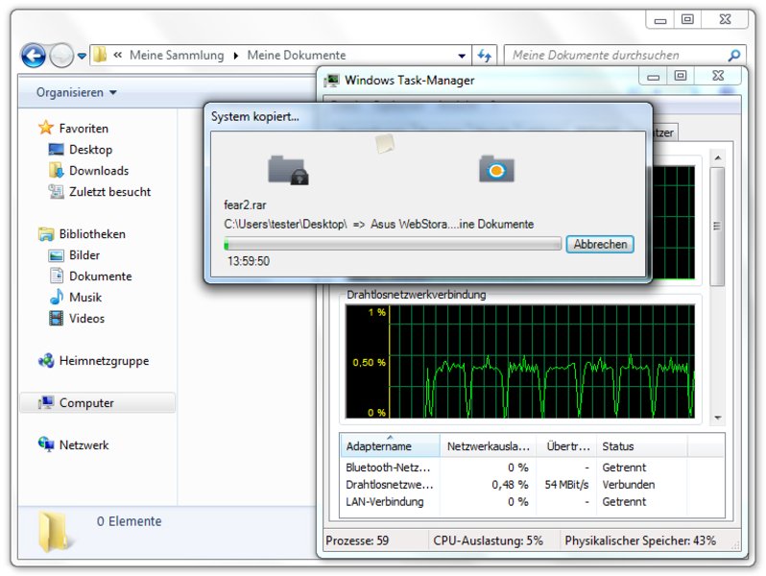Click the Task-Manager monitor icon in title bar
The height and width of the screenshot is (576, 766).
click(x=332, y=80)
